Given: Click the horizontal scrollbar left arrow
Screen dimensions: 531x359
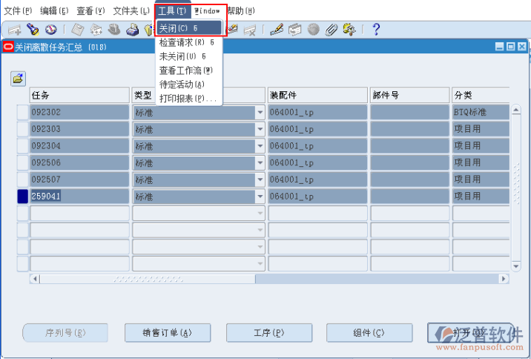Looking at the screenshot, I should tap(35, 279).
